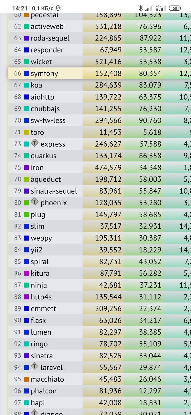This screenshot has height=415, width=191.
Task: Select the sinatra-sequel framework name
Action: tap(54, 191)
